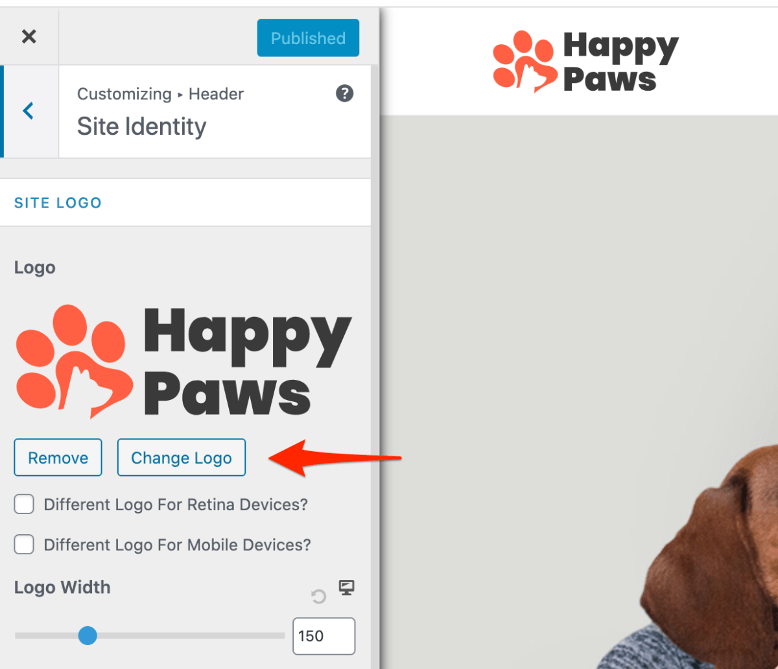The height and width of the screenshot is (669, 778).
Task: Click the Logo Width label
Action: [62, 587]
